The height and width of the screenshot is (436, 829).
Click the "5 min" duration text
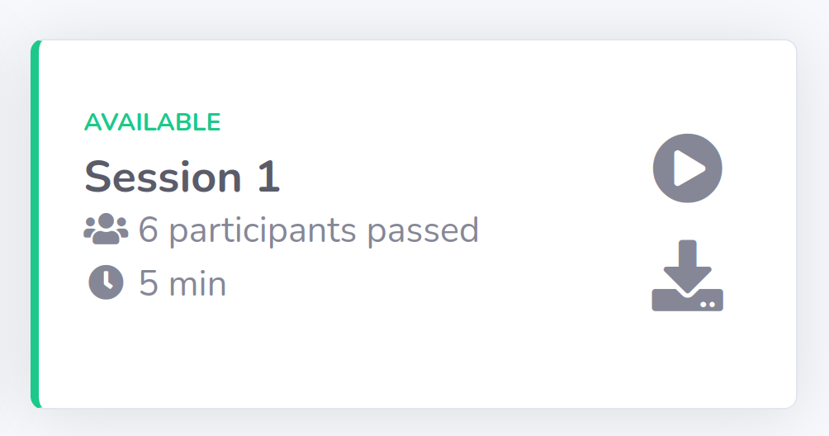click(182, 283)
